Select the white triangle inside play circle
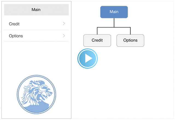This screenshot has width=175, height=120. 89,58
